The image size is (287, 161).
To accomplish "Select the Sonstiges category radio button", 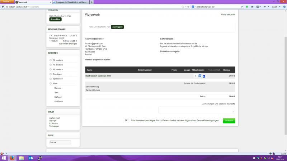I will [x=51, y=74].
